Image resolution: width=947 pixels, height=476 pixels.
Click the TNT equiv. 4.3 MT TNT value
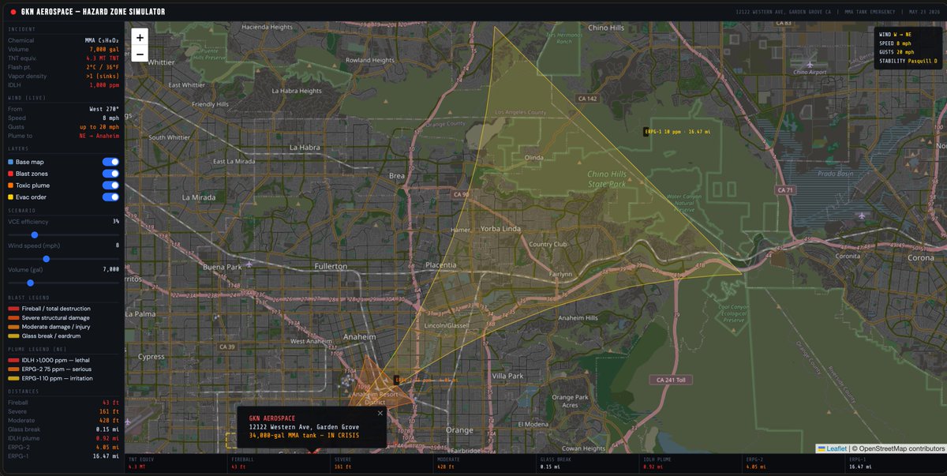(x=103, y=58)
